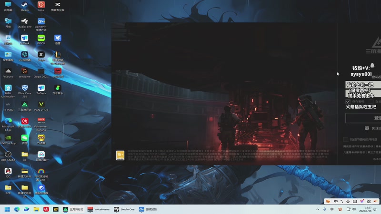The width and height of the screenshot is (381, 214).
Task: Open the R2R folder on the desktop
Action: (x=8, y=189)
